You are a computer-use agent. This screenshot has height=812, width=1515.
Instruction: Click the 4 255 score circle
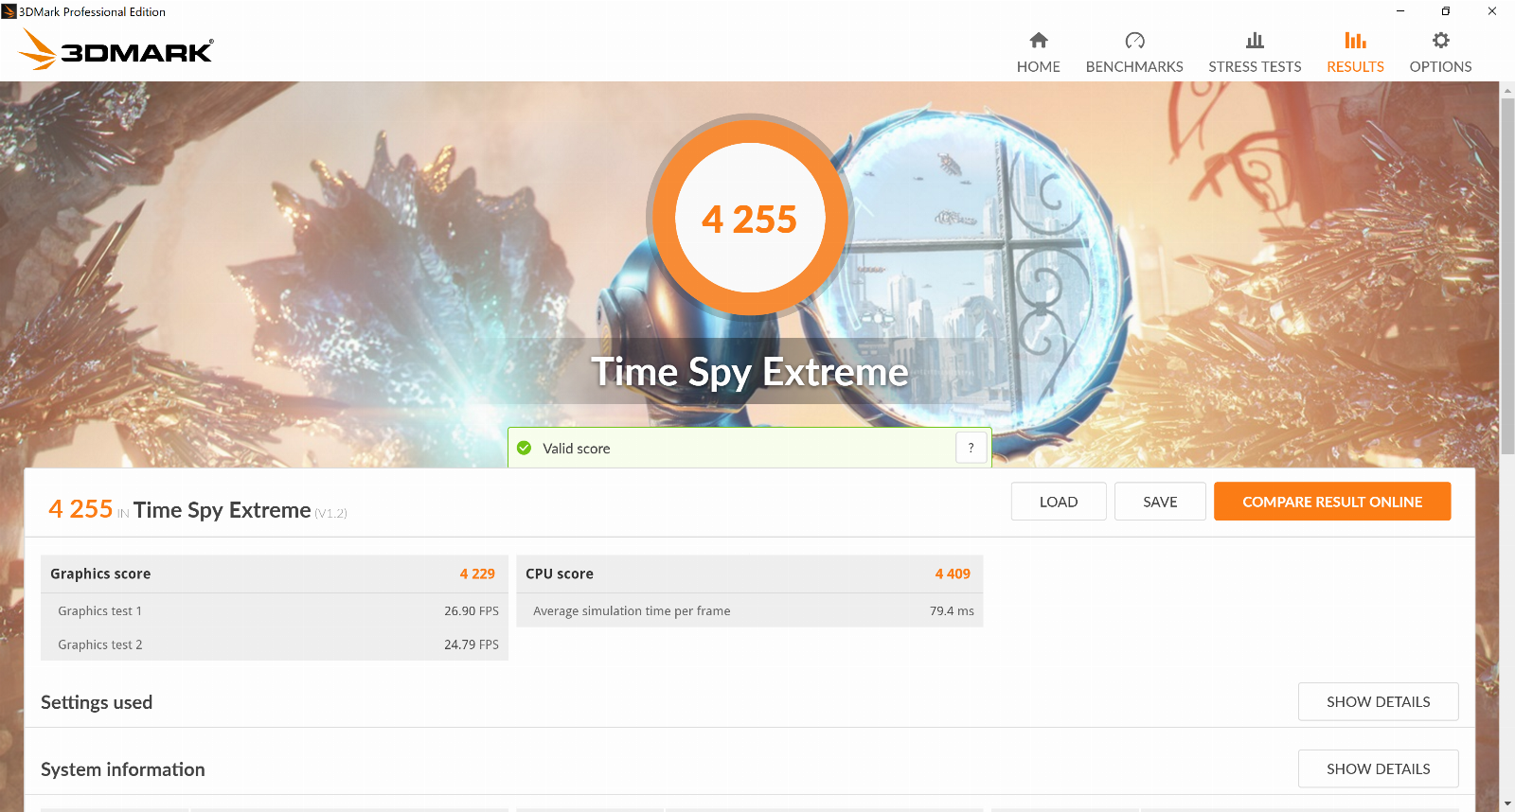coord(750,218)
